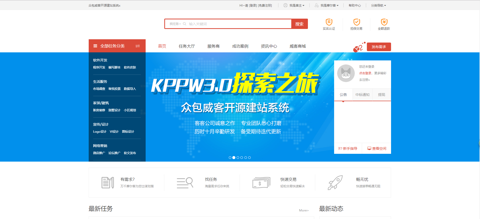
Task: Open the 首页 nav item
Action: [162, 46]
